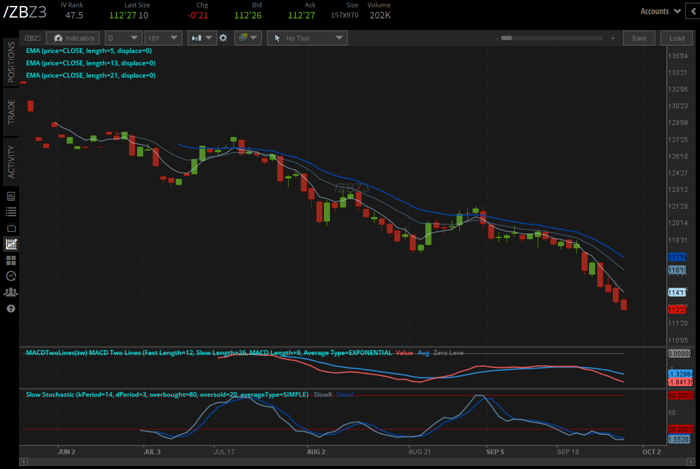
Task: Click the help question mark icon
Action: 11,308
